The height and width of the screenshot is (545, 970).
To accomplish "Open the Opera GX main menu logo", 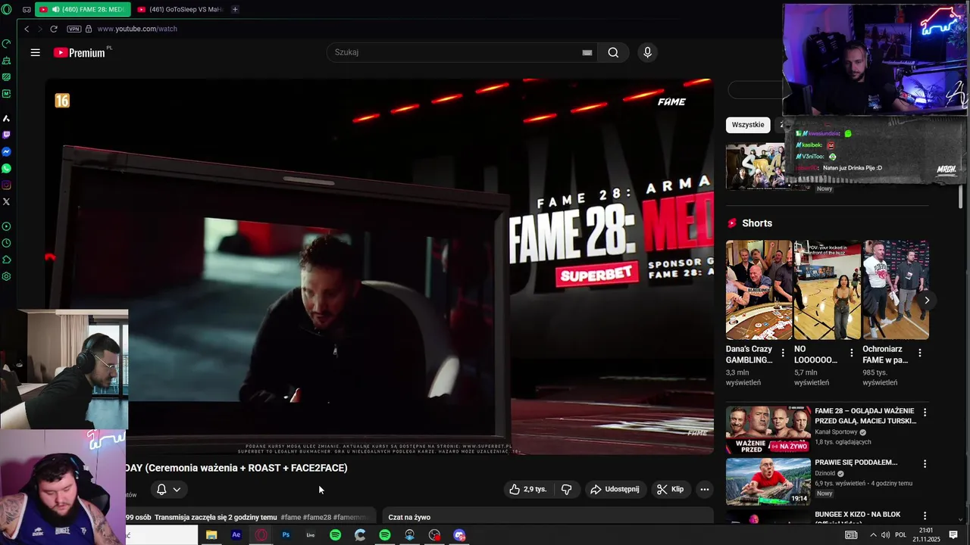I will pos(7,9).
